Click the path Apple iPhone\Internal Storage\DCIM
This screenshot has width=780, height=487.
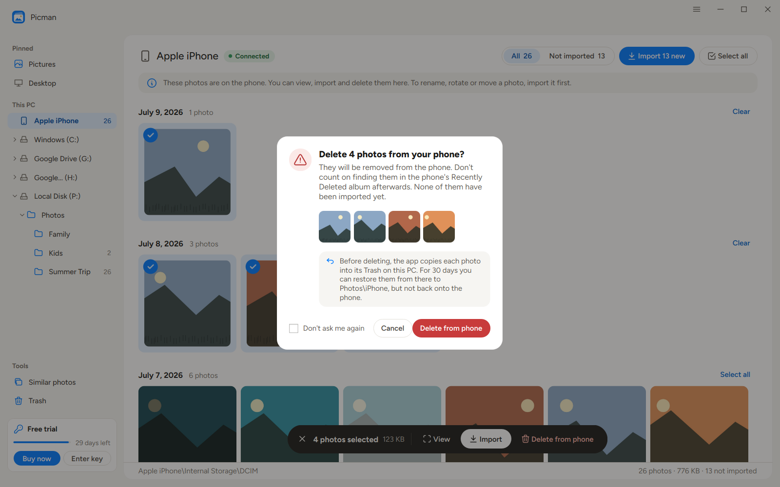coord(198,471)
